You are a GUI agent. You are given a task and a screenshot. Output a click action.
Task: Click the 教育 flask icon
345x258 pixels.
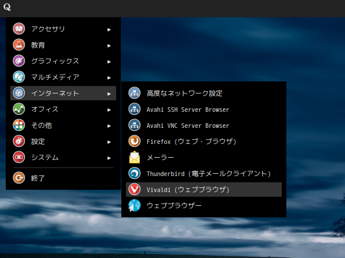click(19, 45)
